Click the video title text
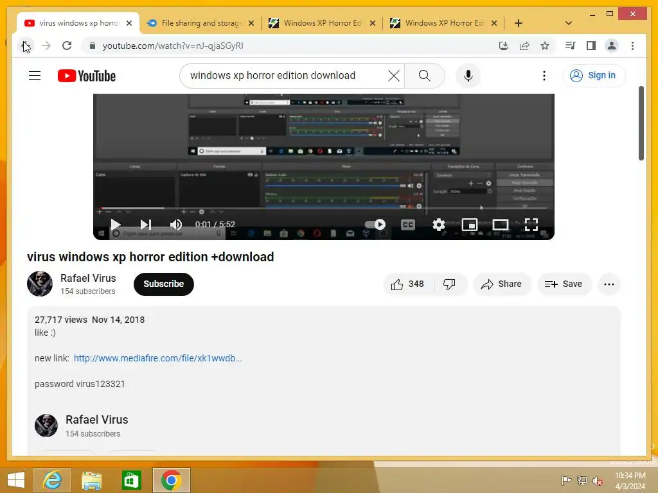Screen dimensions: 658x493 [150, 257]
